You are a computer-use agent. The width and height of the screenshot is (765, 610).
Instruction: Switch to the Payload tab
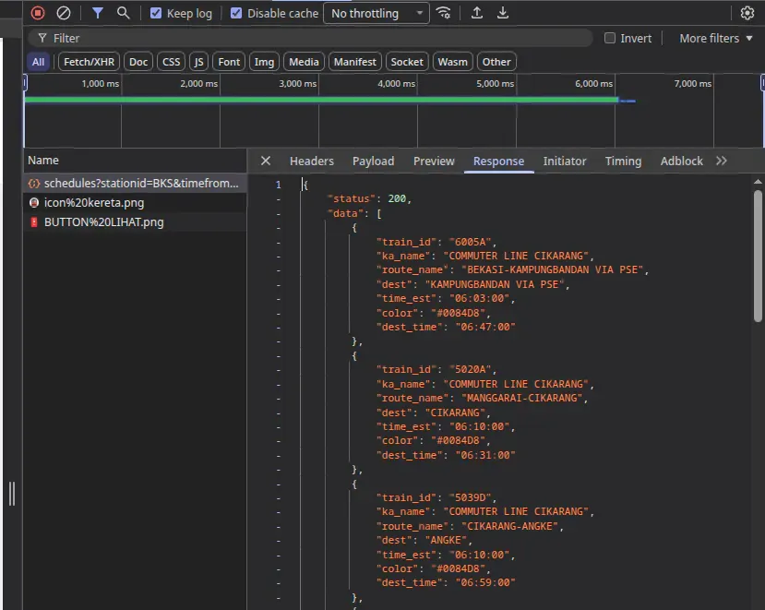(373, 161)
